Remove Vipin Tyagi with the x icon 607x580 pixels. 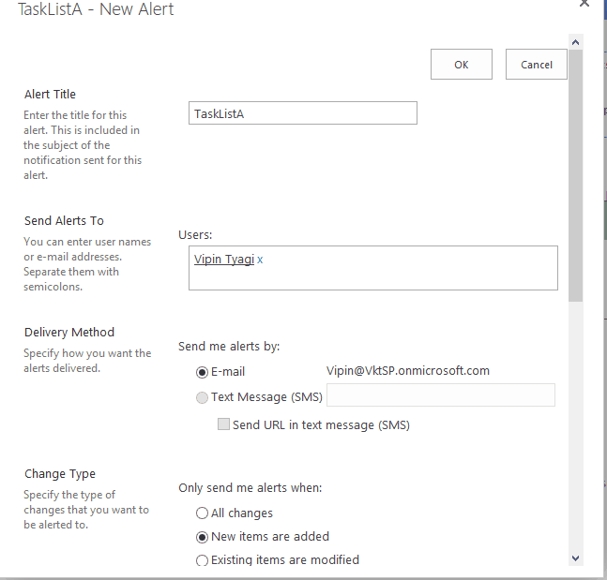(x=260, y=260)
